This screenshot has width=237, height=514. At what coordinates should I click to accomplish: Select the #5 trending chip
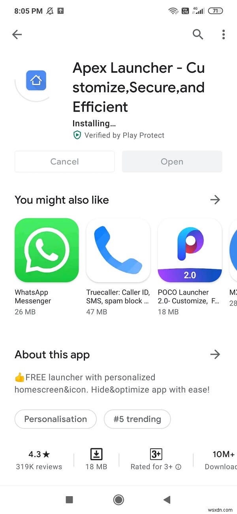pos(137,419)
